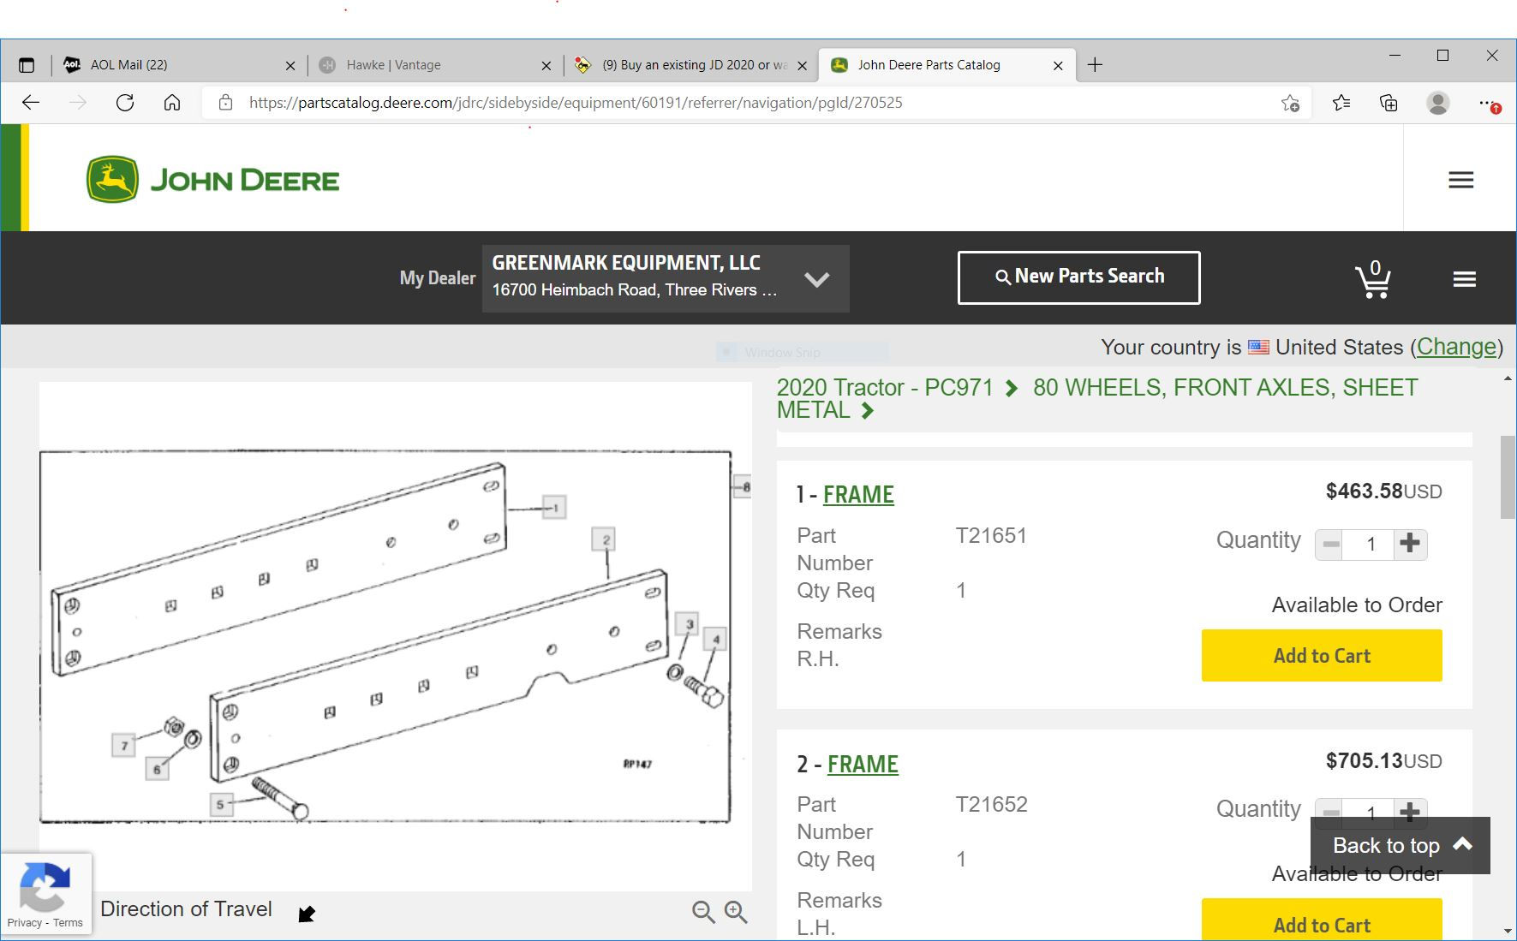
Task: Select the part number T21651 text
Action: (x=991, y=535)
